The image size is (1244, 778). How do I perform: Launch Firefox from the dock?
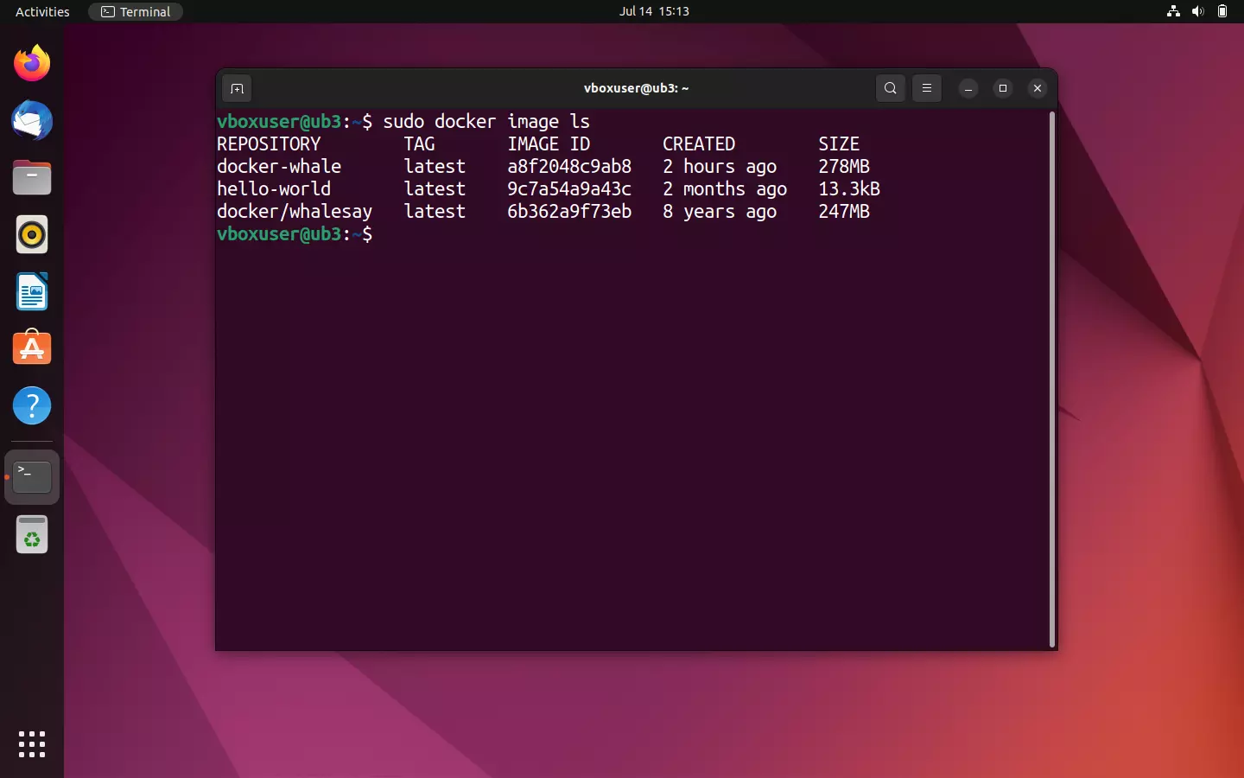click(31, 63)
